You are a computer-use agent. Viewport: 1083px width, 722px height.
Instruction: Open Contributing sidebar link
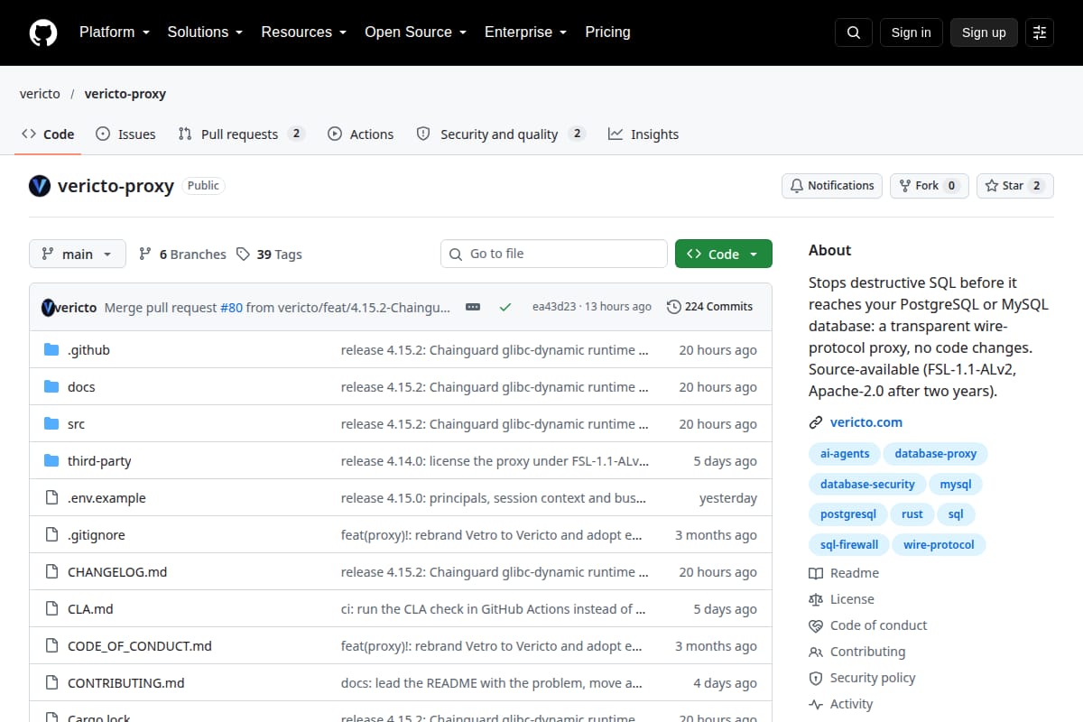[857, 652]
